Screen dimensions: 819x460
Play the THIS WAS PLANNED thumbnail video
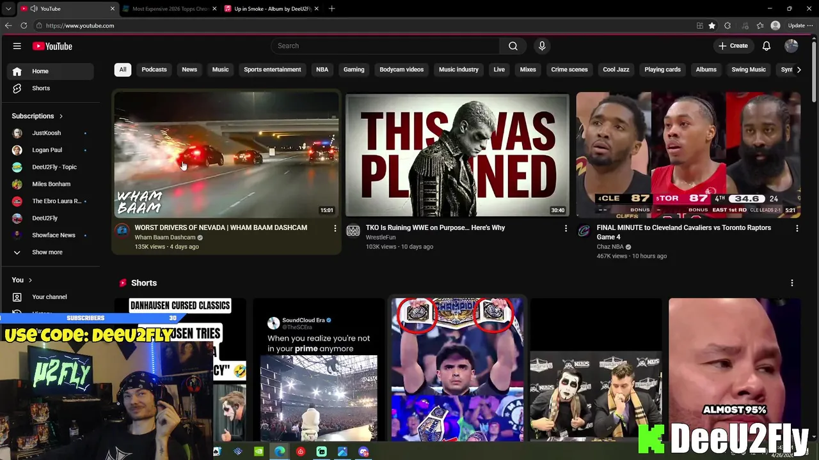click(x=457, y=155)
